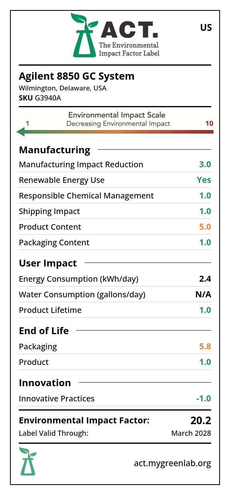Click the Innovative Practices -1.0 score
Image resolution: width=230 pixels, height=495 pixels.
(x=204, y=399)
